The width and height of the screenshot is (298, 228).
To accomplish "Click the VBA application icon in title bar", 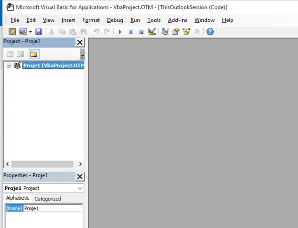I will click(x=10, y=7).
